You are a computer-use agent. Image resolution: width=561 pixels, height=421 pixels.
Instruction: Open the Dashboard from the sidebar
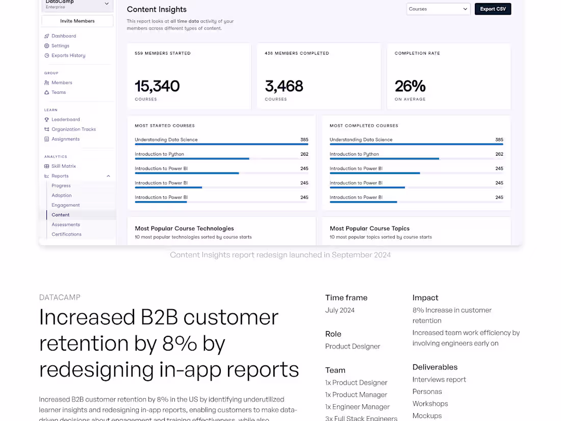click(63, 36)
